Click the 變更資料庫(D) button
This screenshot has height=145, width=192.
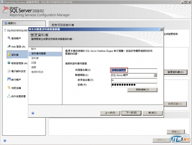click(x=176, y=72)
